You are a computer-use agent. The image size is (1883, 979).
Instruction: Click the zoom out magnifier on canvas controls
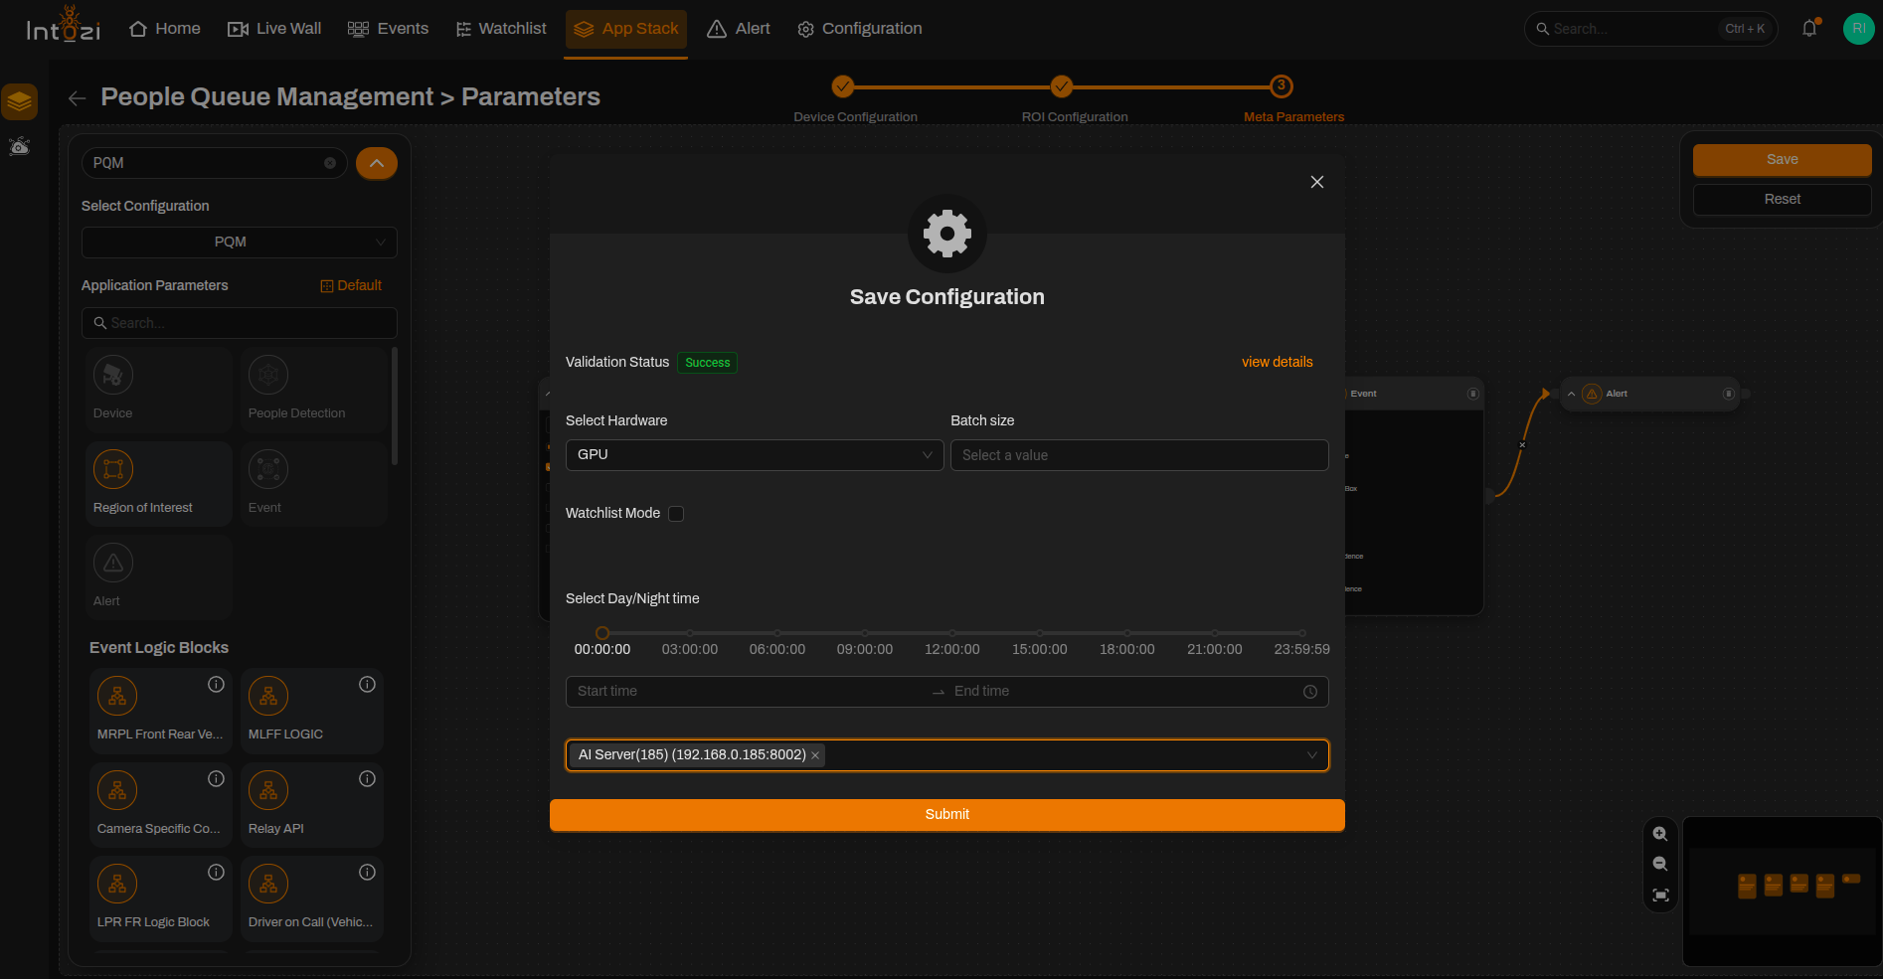[x=1660, y=864]
